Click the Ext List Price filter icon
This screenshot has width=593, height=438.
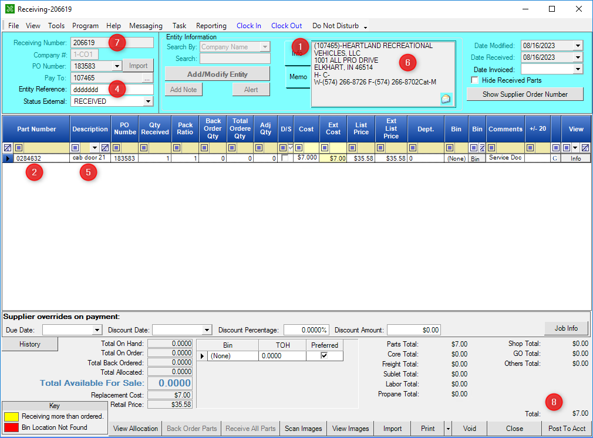(x=380, y=148)
